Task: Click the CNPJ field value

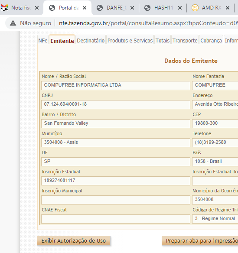Action: 116,104
